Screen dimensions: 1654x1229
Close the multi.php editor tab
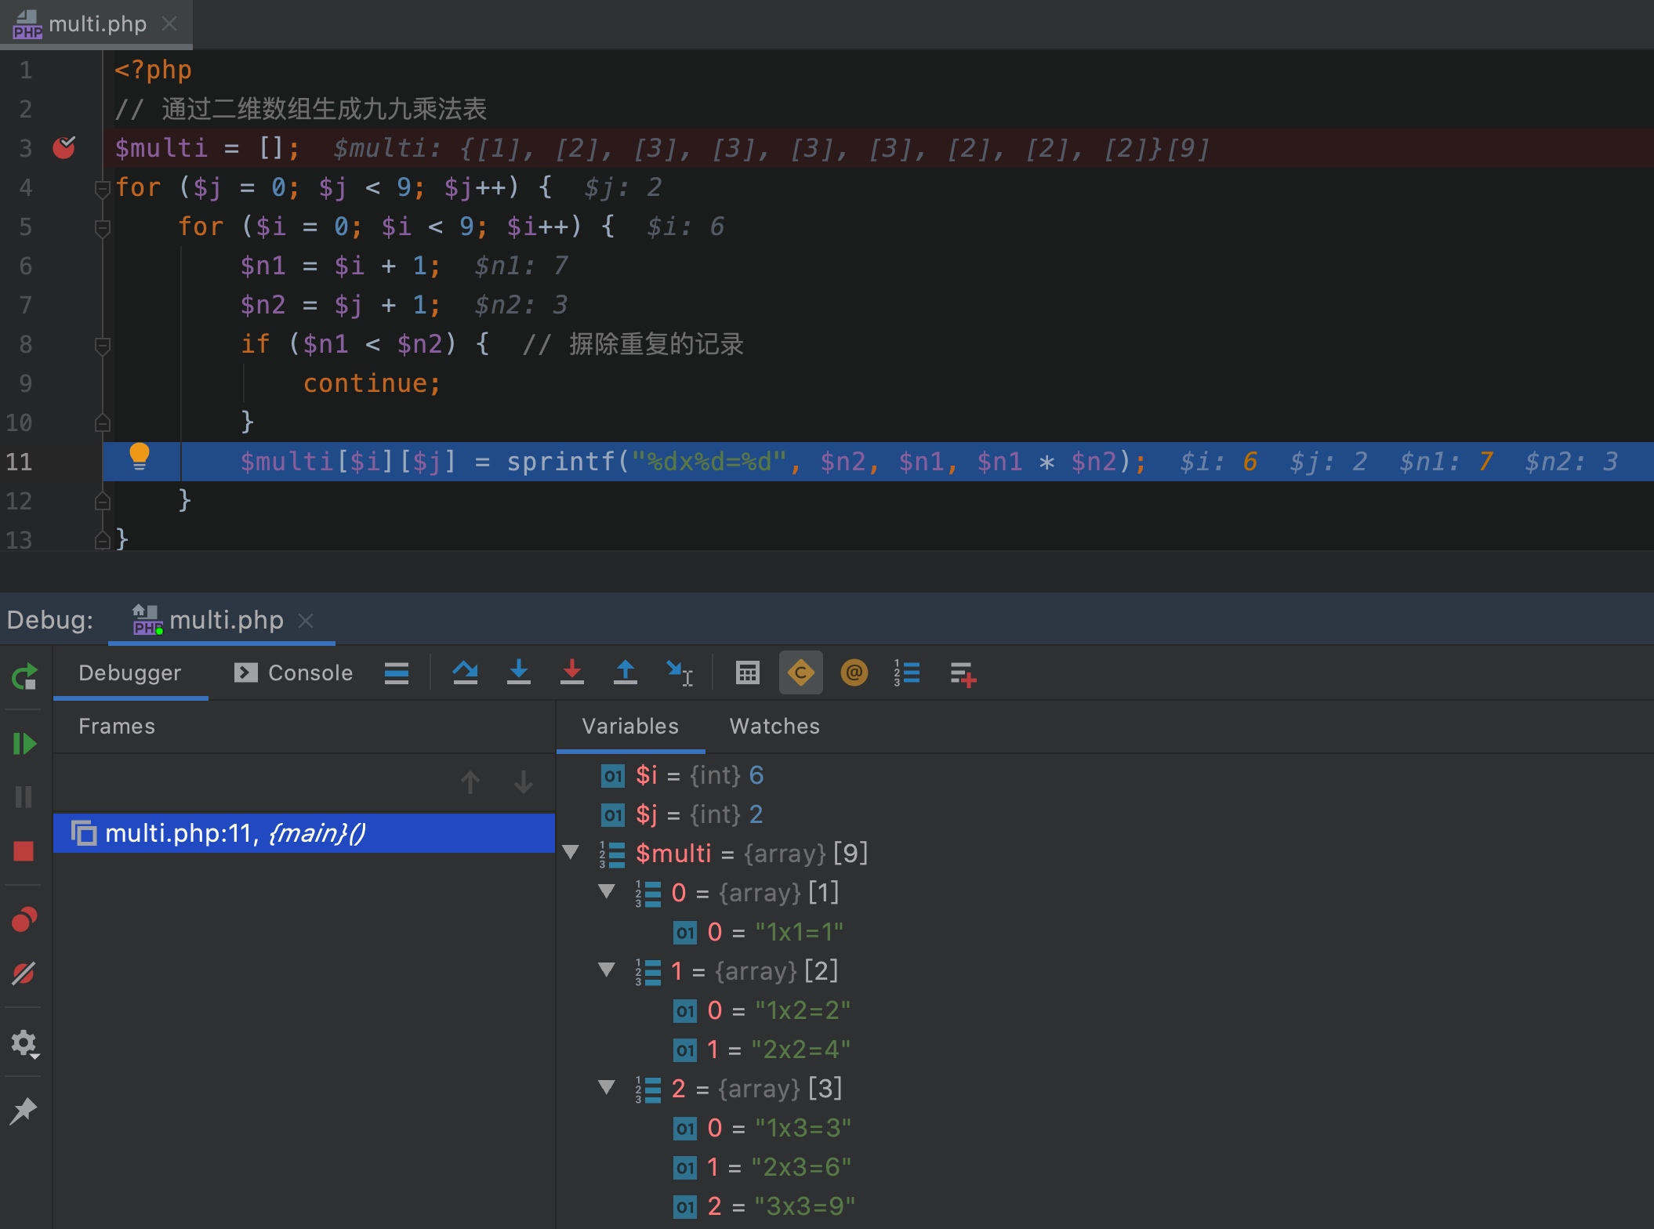169,24
